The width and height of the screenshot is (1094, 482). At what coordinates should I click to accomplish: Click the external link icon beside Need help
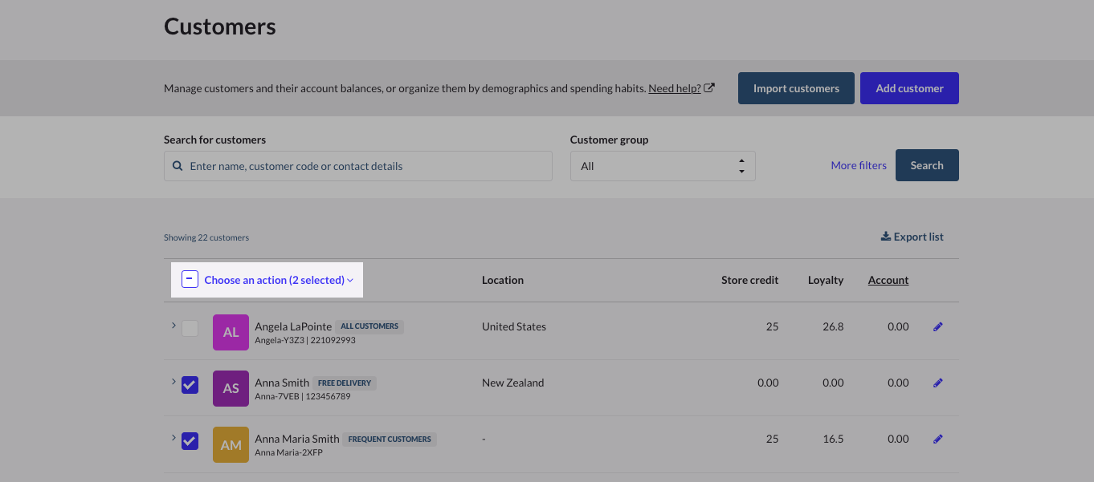pyautogui.click(x=709, y=88)
